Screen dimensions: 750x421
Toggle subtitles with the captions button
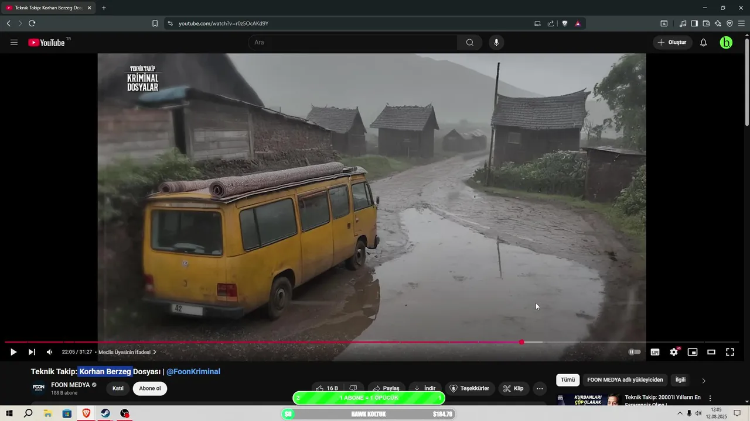tap(655, 352)
